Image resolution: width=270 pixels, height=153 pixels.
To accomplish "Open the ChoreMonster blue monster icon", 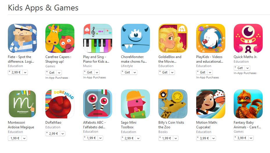I will (x=135, y=38).
